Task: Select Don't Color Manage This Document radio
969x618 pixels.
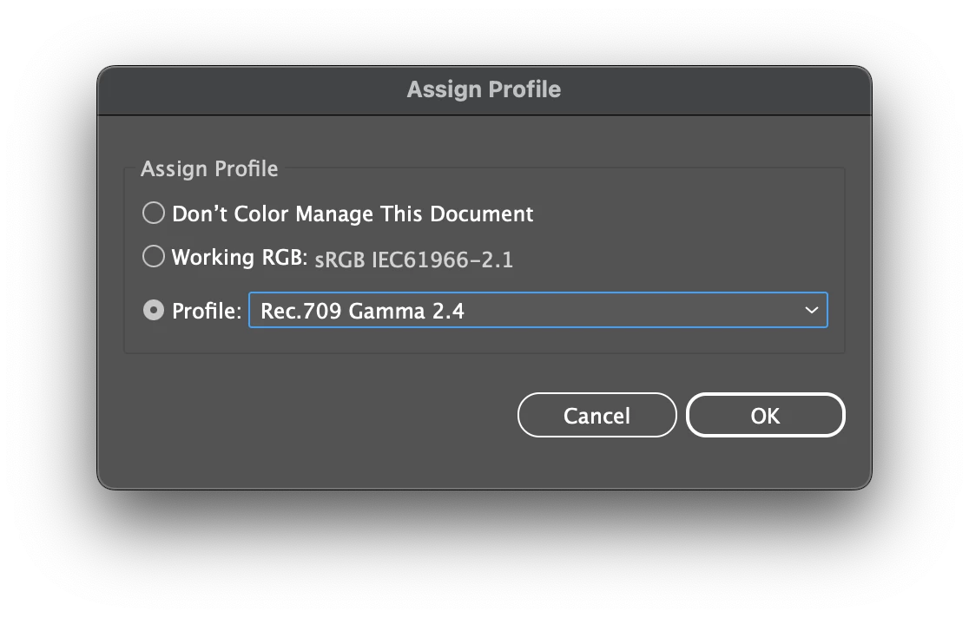Action: tap(154, 213)
